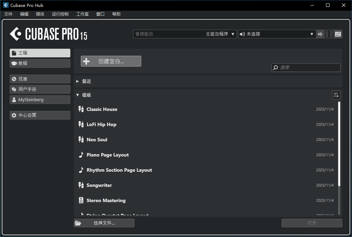Click the note icon of Piano Page Layout
The width and height of the screenshot is (352, 237).
[x=81, y=155]
